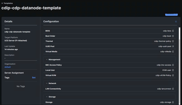Select the UUID Pool row label

50,46
